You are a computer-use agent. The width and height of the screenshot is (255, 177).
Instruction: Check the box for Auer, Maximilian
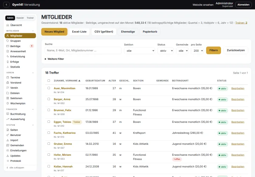49,88
